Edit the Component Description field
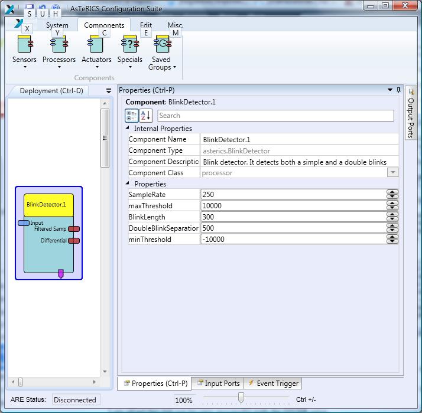422x413 pixels. tap(300, 162)
